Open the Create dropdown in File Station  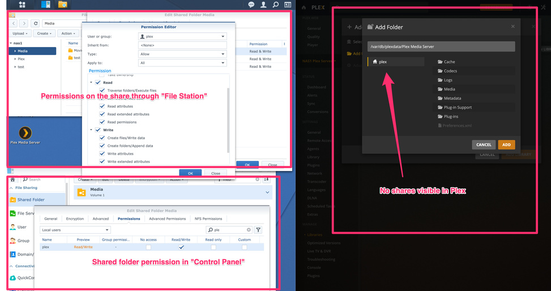[x=44, y=33]
